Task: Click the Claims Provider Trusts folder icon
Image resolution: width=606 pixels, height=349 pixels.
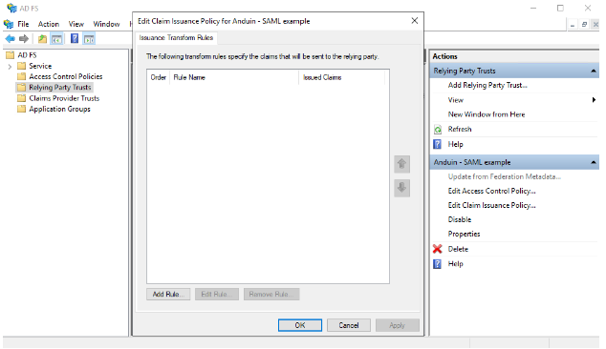Action: click(x=22, y=98)
